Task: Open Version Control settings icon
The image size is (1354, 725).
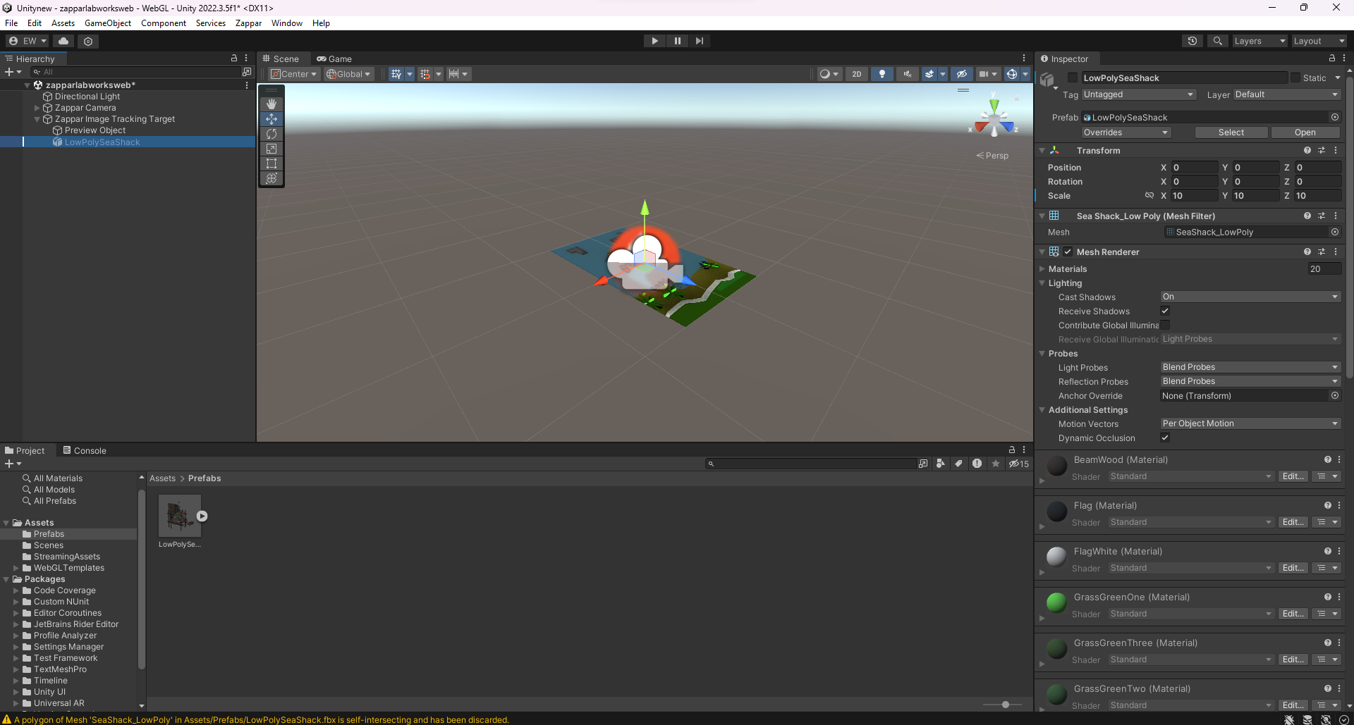Action: (x=88, y=41)
